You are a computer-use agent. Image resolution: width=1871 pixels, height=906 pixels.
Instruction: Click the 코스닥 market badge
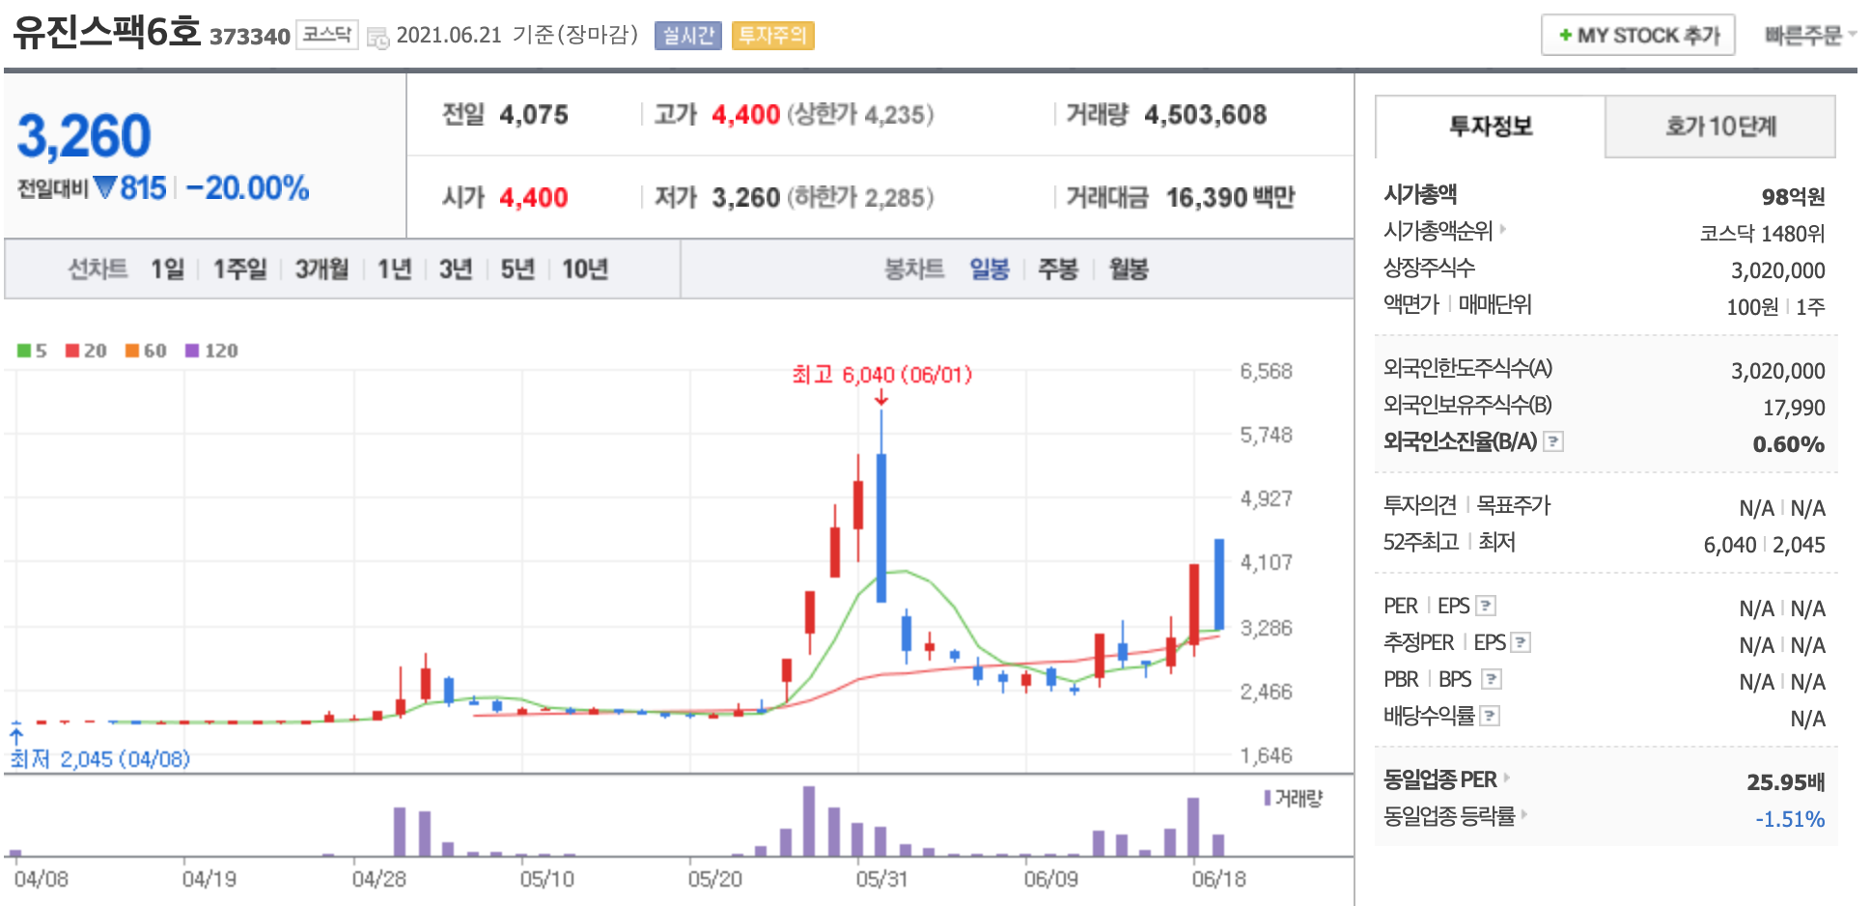(x=326, y=35)
